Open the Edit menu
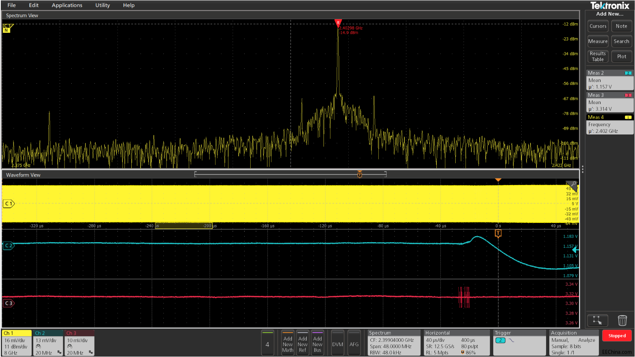635x357 pixels. click(x=34, y=5)
